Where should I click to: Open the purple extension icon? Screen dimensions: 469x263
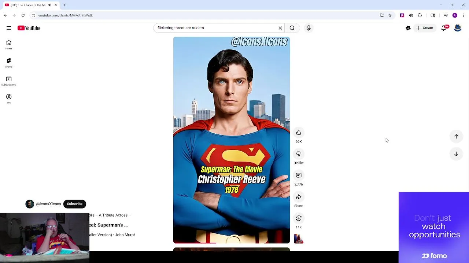[402, 15]
